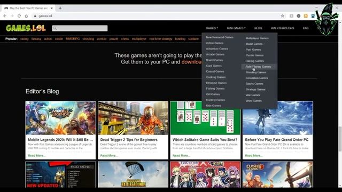Select Hunting Games in menu

click(x=215, y=100)
